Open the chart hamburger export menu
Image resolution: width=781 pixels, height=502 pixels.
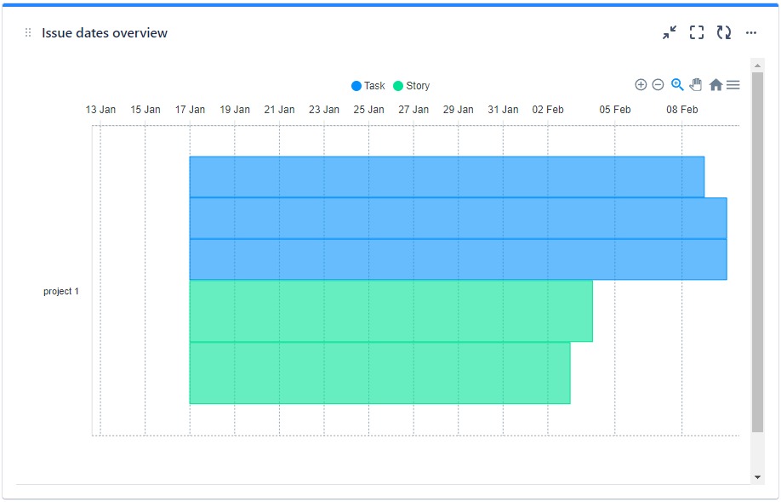point(733,85)
